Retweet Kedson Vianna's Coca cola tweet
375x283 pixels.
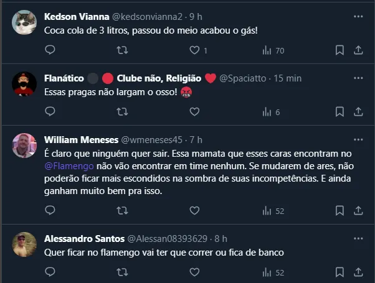123,50
